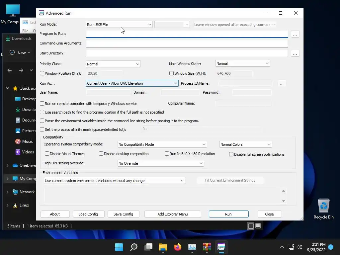The image size is (340, 255).
Task: Open High DPI scaling override dropdown
Action: 161,163
